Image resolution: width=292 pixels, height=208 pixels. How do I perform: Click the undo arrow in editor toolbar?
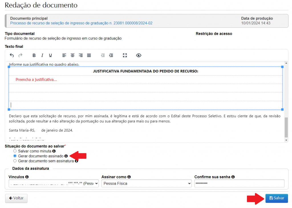12,55
